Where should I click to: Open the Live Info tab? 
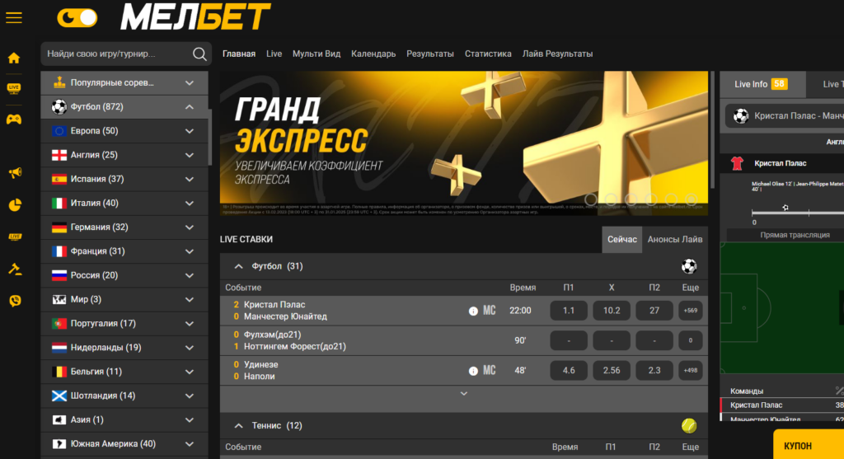(x=761, y=84)
